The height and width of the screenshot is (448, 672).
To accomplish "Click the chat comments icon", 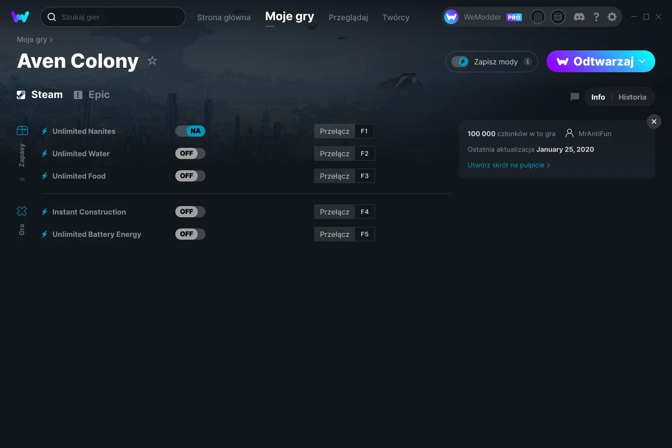I will coord(575,97).
